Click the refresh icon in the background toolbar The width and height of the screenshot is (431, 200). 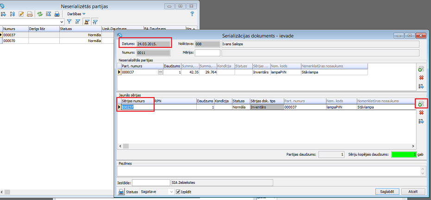tap(40, 14)
